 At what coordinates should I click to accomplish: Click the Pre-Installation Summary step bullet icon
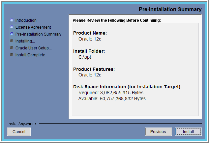pos(12,34)
